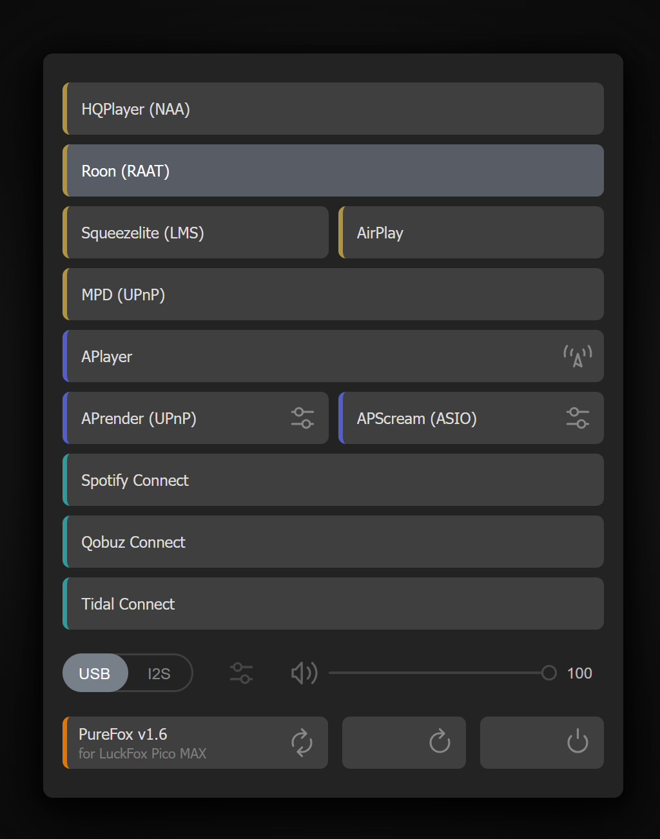The width and height of the screenshot is (660, 839).
Task: Switch output to USB
Action: tap(95, 673)
